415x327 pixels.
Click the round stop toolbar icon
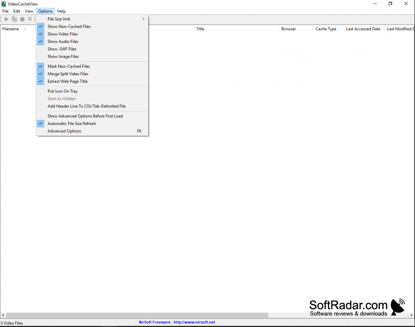(x=22, y=19)
